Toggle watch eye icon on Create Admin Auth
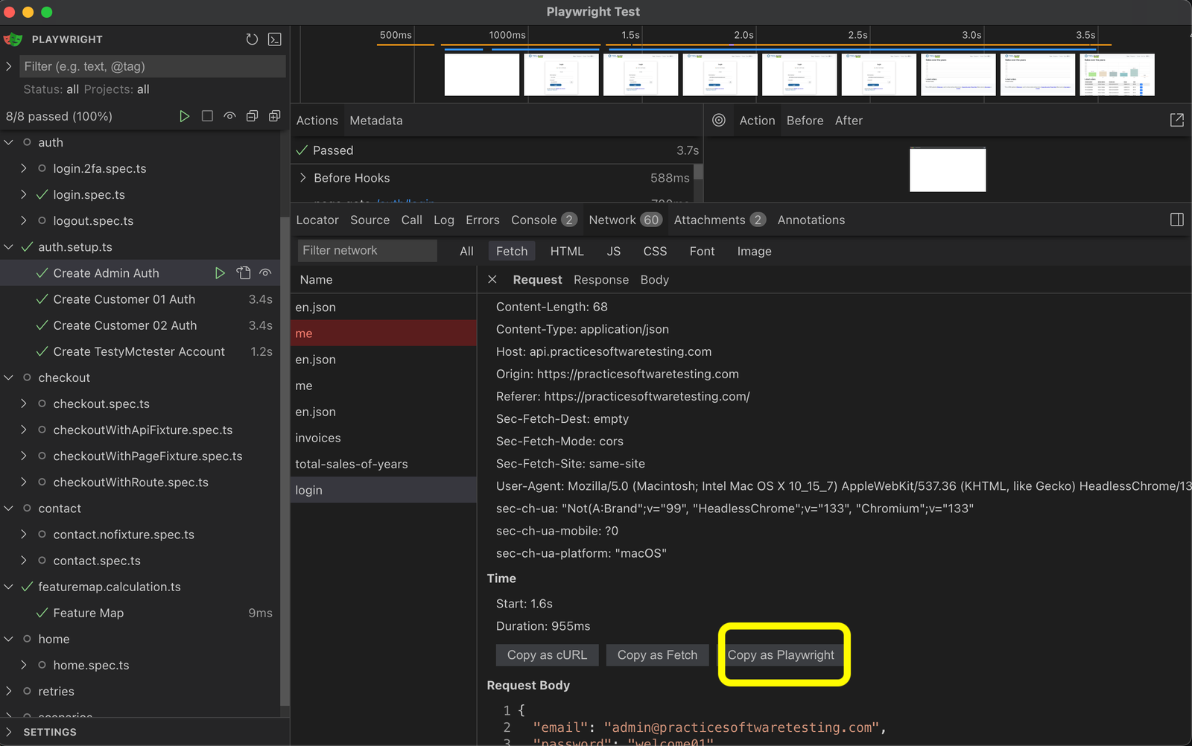This screenshot has width=1192, height=746. [265, 272]
